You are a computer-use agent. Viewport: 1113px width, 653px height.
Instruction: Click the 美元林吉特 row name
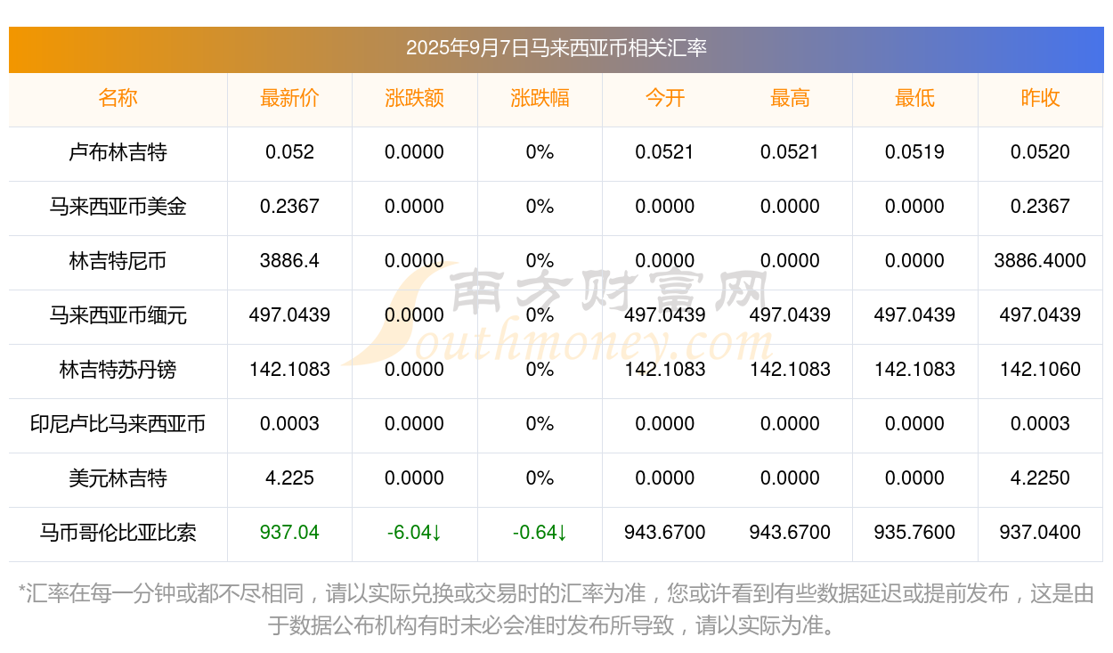pyautogui.click(x=118, y=478)
